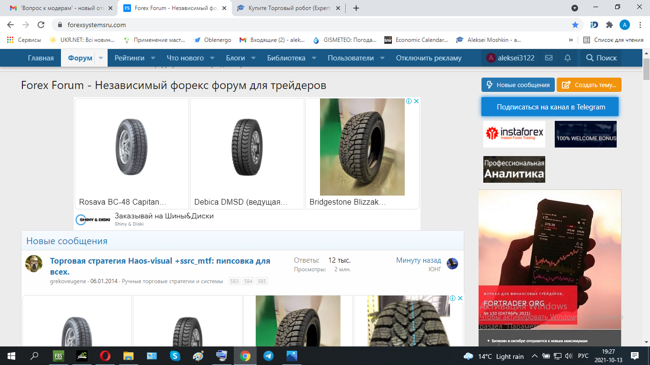Image resolution: width=650 pixels, height=365 pixels.
Task: Click the forum notifications bell icon
Action: (x=567, y=58)
